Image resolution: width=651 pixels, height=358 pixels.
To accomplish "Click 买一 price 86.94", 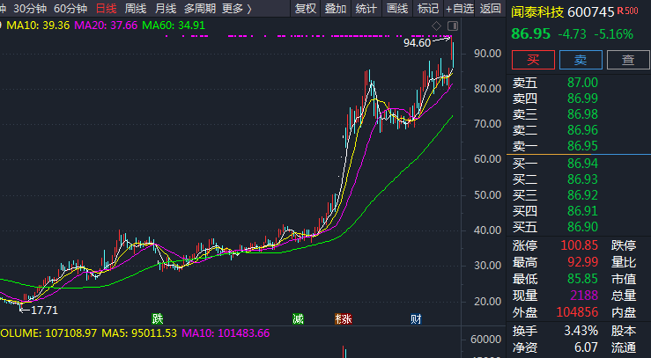I will [x=582, y=164].
